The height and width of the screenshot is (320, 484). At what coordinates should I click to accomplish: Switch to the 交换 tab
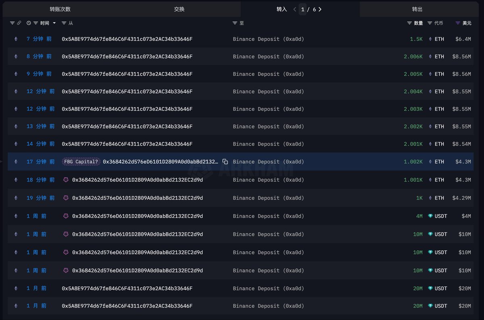pyautogui.click(x=179, y=9)
